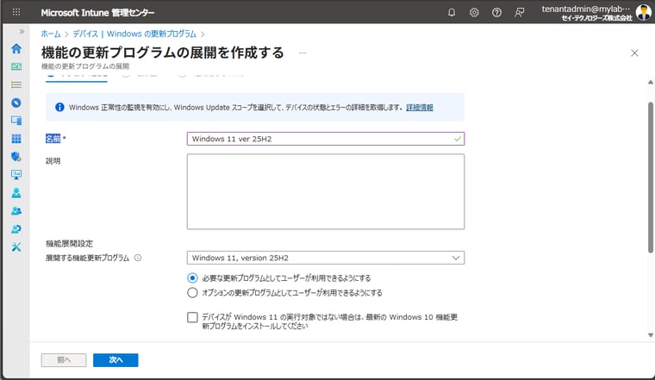Open notifications bell icon
Image resolution: width=655 pixels, height=380 pixels.
pos(452,12)
